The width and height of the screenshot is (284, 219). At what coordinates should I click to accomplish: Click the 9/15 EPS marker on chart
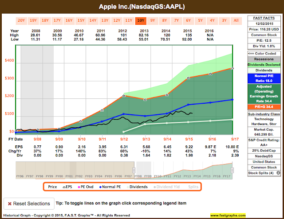click(x=188, y=78)
